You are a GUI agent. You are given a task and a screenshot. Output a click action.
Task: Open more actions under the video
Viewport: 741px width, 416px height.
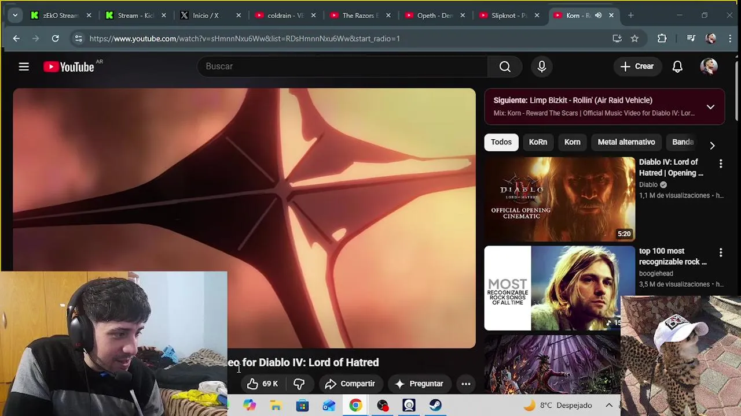(465, 384)
